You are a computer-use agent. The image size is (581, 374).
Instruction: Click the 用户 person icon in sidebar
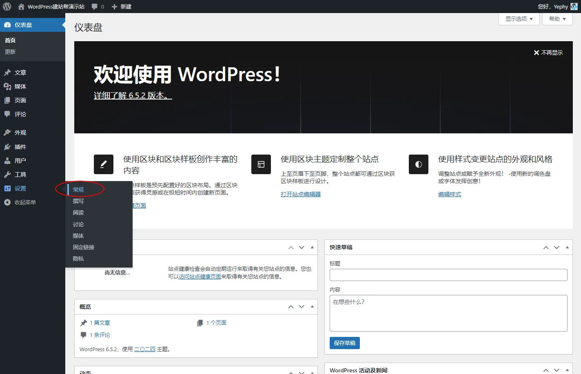[x=7, y=161]
